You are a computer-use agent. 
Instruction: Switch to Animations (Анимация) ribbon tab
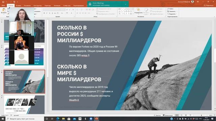tap(57, 6)
